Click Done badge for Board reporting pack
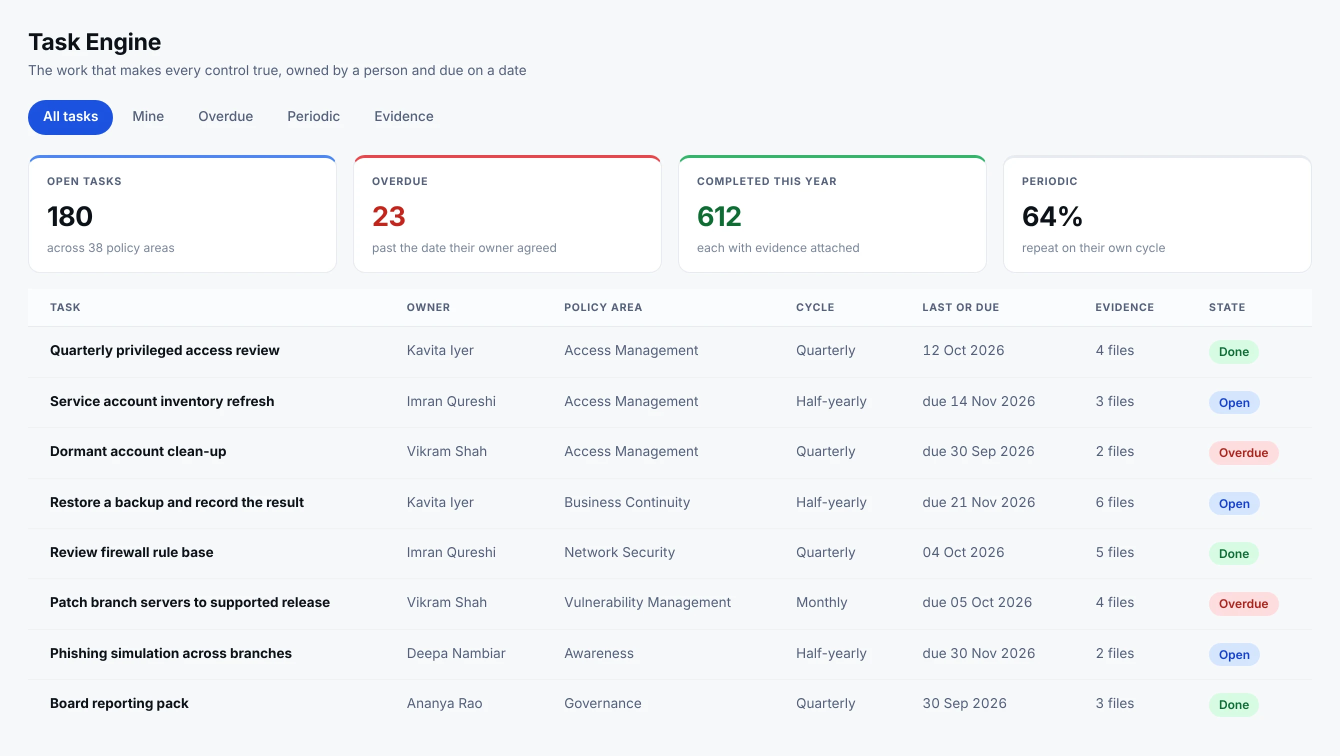 click(x=1233, y=704)
